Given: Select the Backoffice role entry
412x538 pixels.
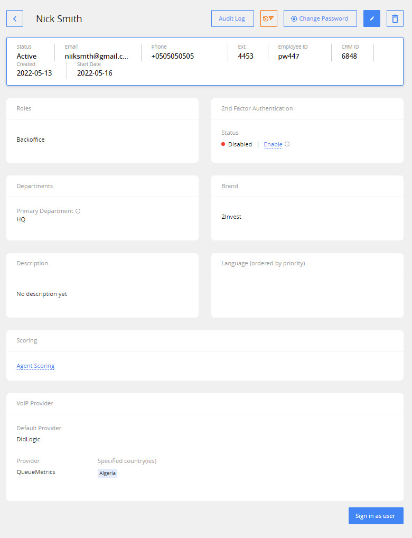Looking at the screenshot, I should pos(32,140).
